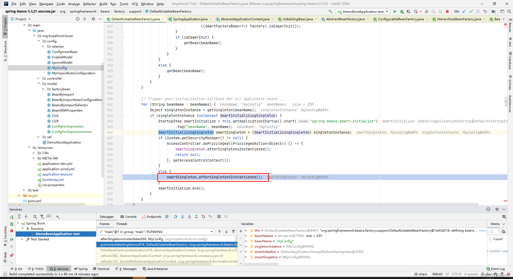The image size is (513, 279).
Task: Toggle the Maven tool window button
Action: (510, 26)
